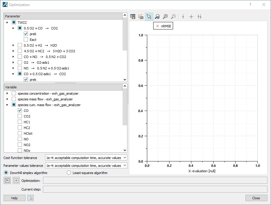Enable the single cursor marker tool
Image resolution: width=271 pixels, height=205 pixels.
tap(183, 17)
